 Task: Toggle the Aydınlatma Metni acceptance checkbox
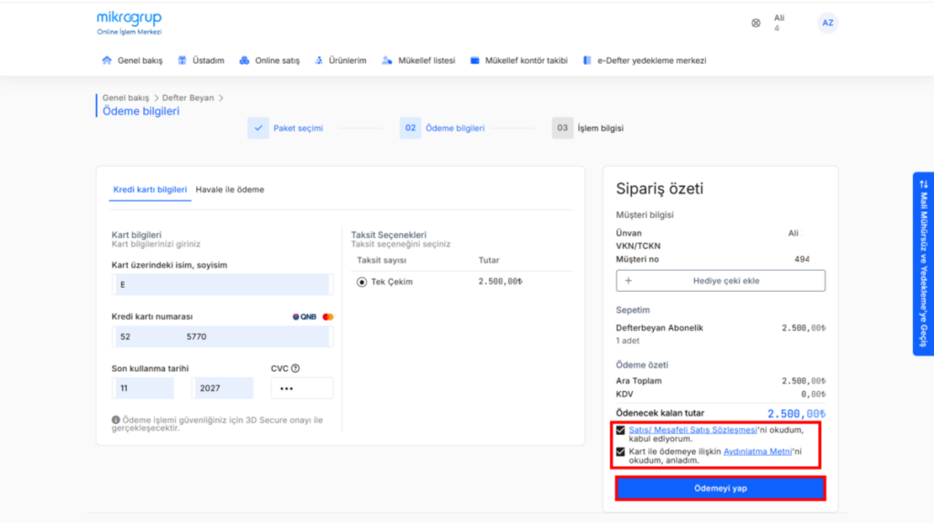[620, 452]
